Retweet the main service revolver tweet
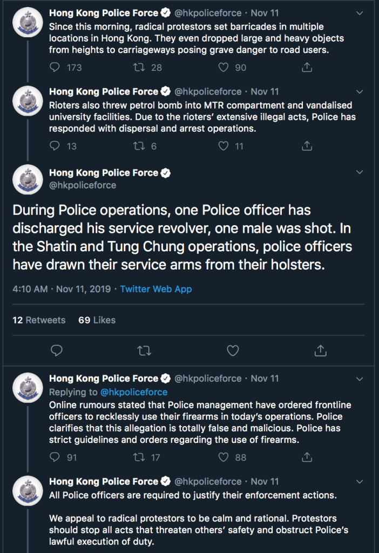379x553 pixels. coord(144,350)
